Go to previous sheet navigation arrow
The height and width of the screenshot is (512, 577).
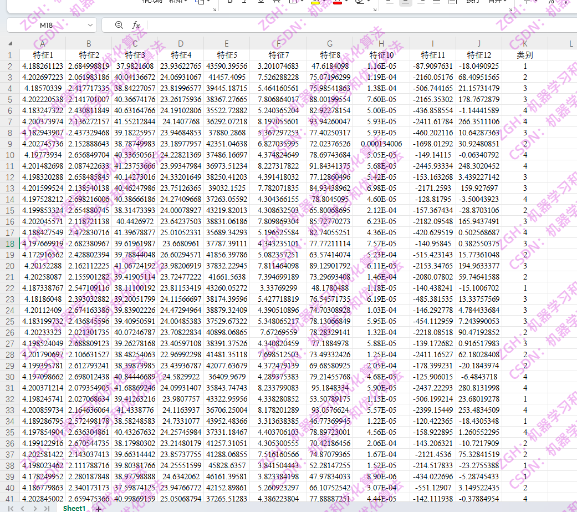(x=22, y=508)
